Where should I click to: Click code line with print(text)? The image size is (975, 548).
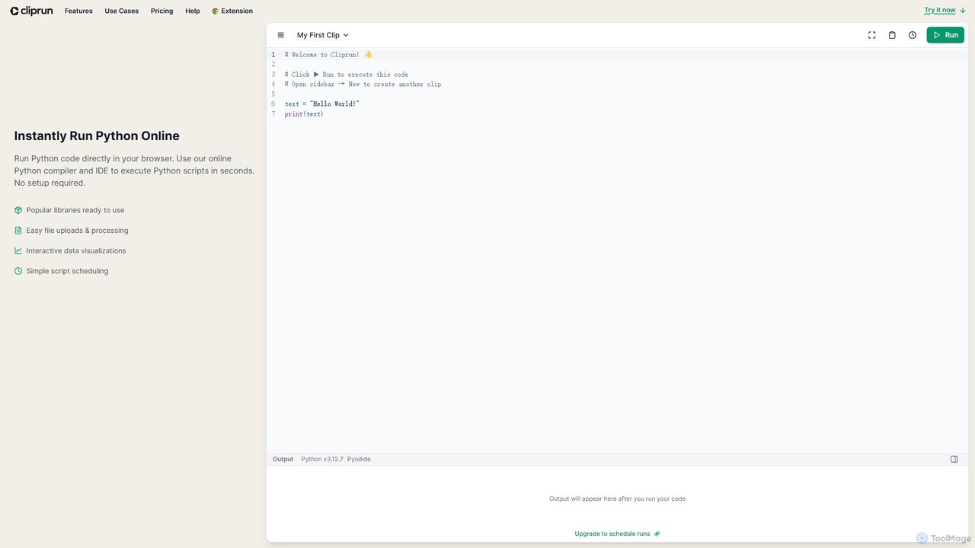pyautogui.click(x=304, y=114)
